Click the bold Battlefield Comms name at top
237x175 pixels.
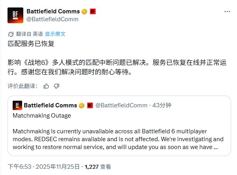(x=53, y=11)
